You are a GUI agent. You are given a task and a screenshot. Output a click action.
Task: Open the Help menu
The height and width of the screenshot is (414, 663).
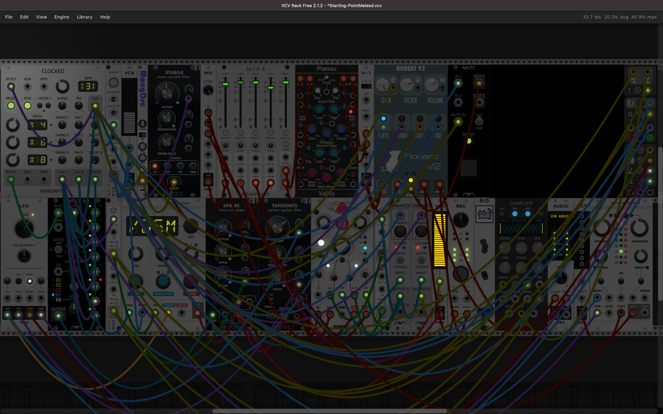click(105, 17)
